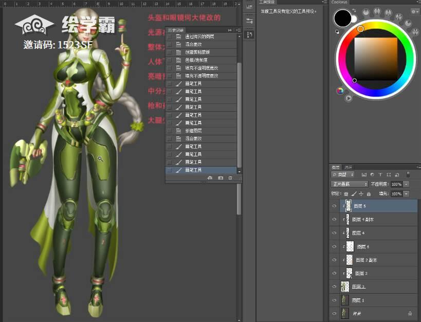This screenshot has width=421, height=322.
Task: Click the 填充 100% input field
Action: (396, 194)
